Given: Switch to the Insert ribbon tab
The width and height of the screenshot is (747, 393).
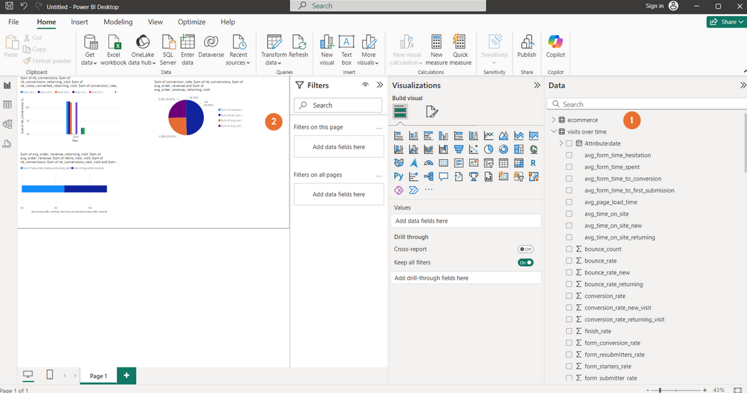Looking at the screenshot, I should point(79,22).
